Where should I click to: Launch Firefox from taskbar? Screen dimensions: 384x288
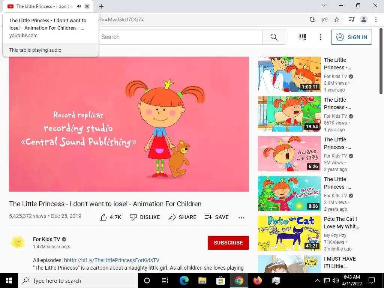point(257,280)
